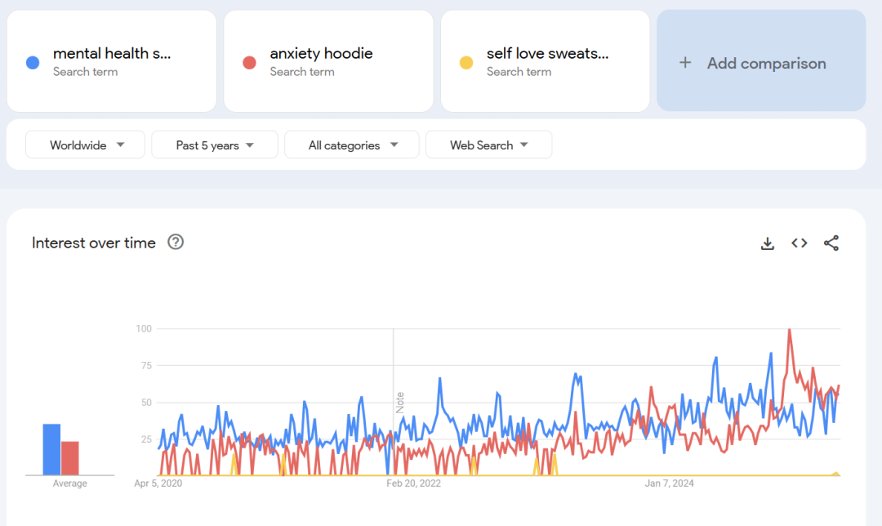Open the All categories dropdown
The height and width of the screenshot is (526, 882).
[x=352, y=145]
